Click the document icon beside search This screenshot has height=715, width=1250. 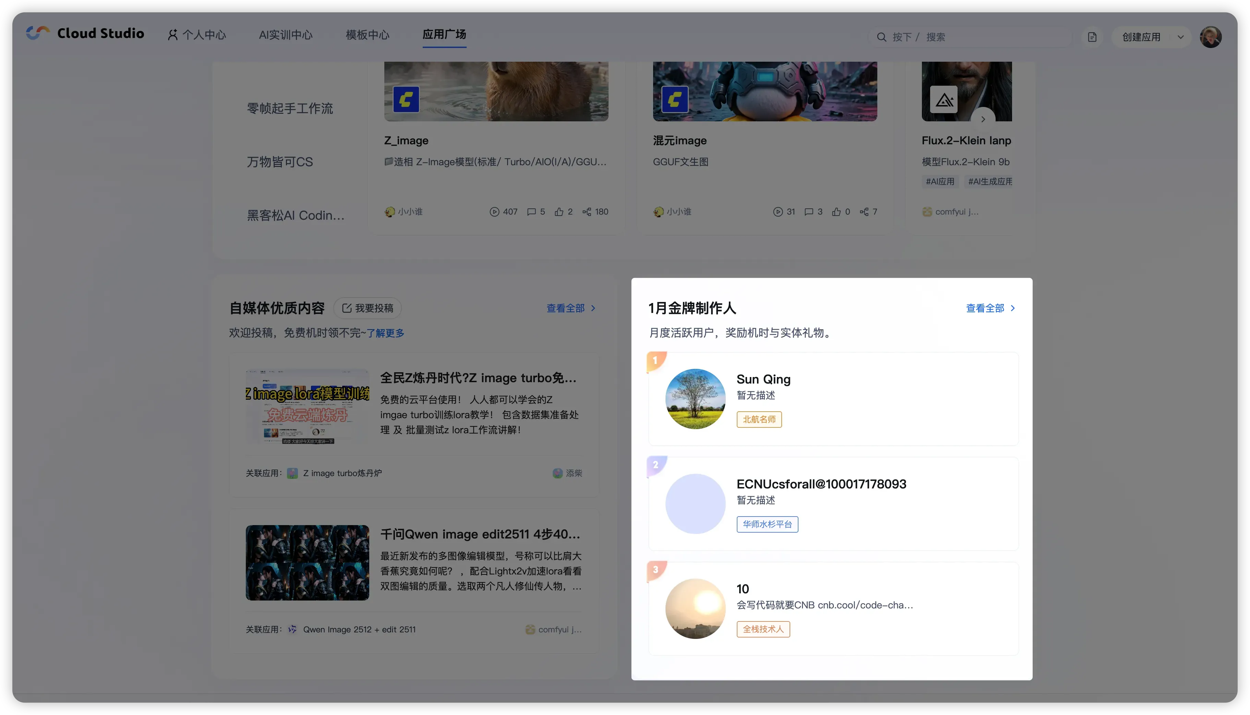point(1092,37)
